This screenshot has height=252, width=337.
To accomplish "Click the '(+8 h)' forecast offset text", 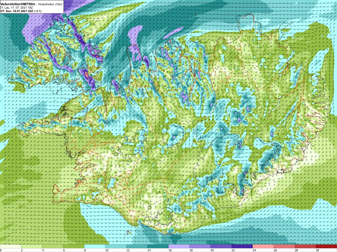I will point(38,11).
